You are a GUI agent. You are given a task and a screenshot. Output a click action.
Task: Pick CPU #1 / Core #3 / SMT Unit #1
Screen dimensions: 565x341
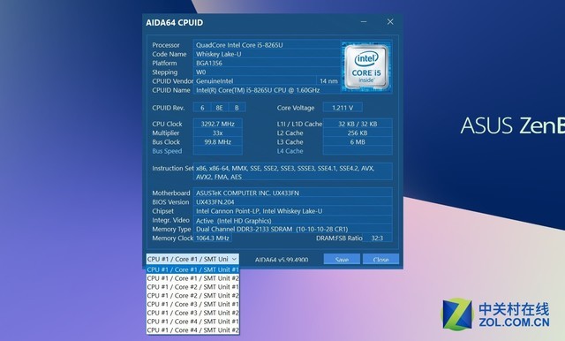pos(192,304)
